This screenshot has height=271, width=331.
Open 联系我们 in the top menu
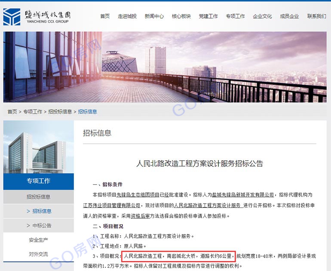pos(317,16)
